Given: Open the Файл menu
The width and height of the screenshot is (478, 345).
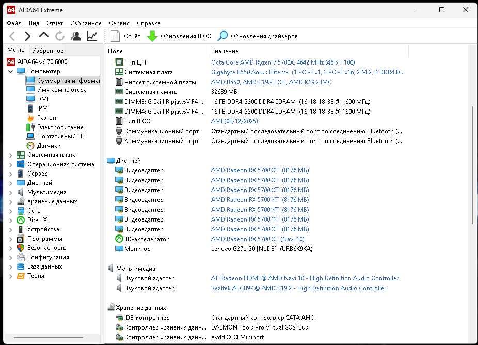Looking at the screenshot, I should [x=14, y=23].
